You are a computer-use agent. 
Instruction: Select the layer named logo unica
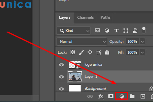(93, 65)
